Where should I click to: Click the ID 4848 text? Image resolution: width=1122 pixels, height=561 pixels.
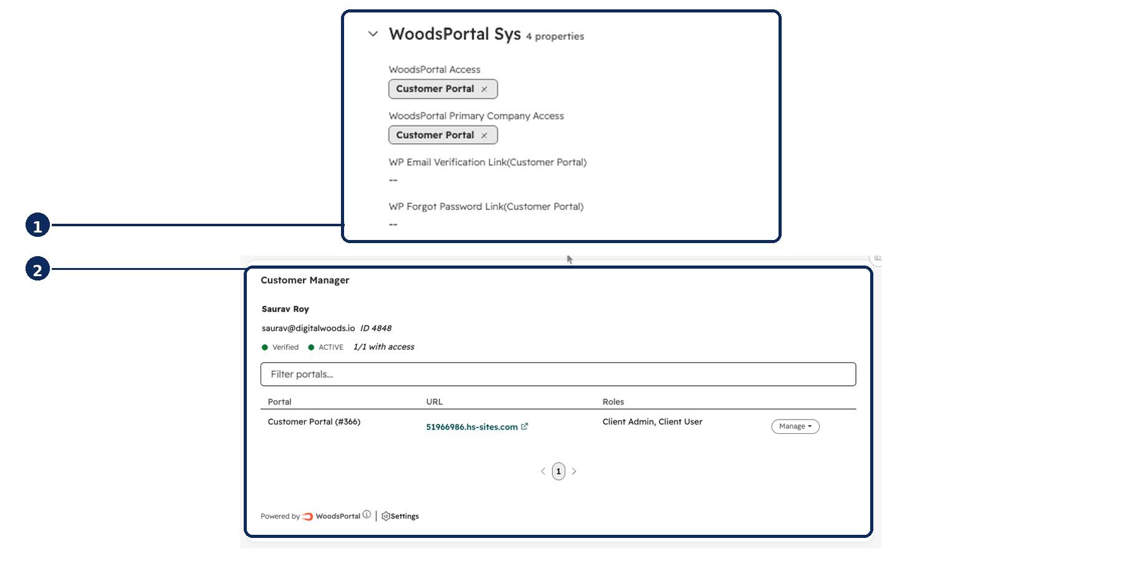[376, 328]
